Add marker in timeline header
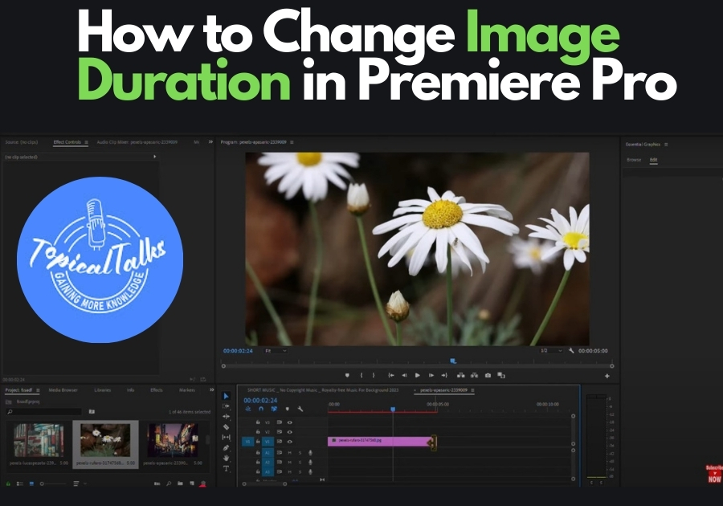Viewport: 723px width, 506px height. point(288,409)
